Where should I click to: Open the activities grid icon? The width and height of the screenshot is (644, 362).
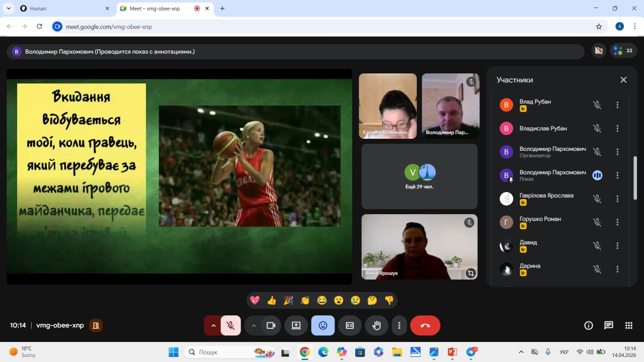coord(629,325)
